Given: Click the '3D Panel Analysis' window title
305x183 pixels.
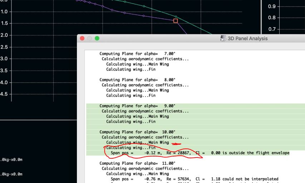Looking at the screenshot, I should pos(247,38).
